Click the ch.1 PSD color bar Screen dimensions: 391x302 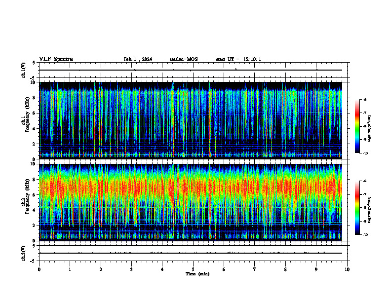(x=357, y=126)
